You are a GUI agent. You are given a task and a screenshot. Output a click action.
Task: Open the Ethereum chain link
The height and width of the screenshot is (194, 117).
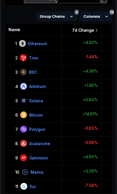pos(37,44)
